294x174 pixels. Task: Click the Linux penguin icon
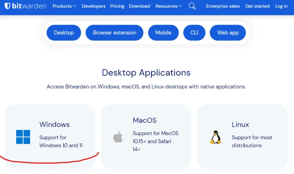(215, 137)
